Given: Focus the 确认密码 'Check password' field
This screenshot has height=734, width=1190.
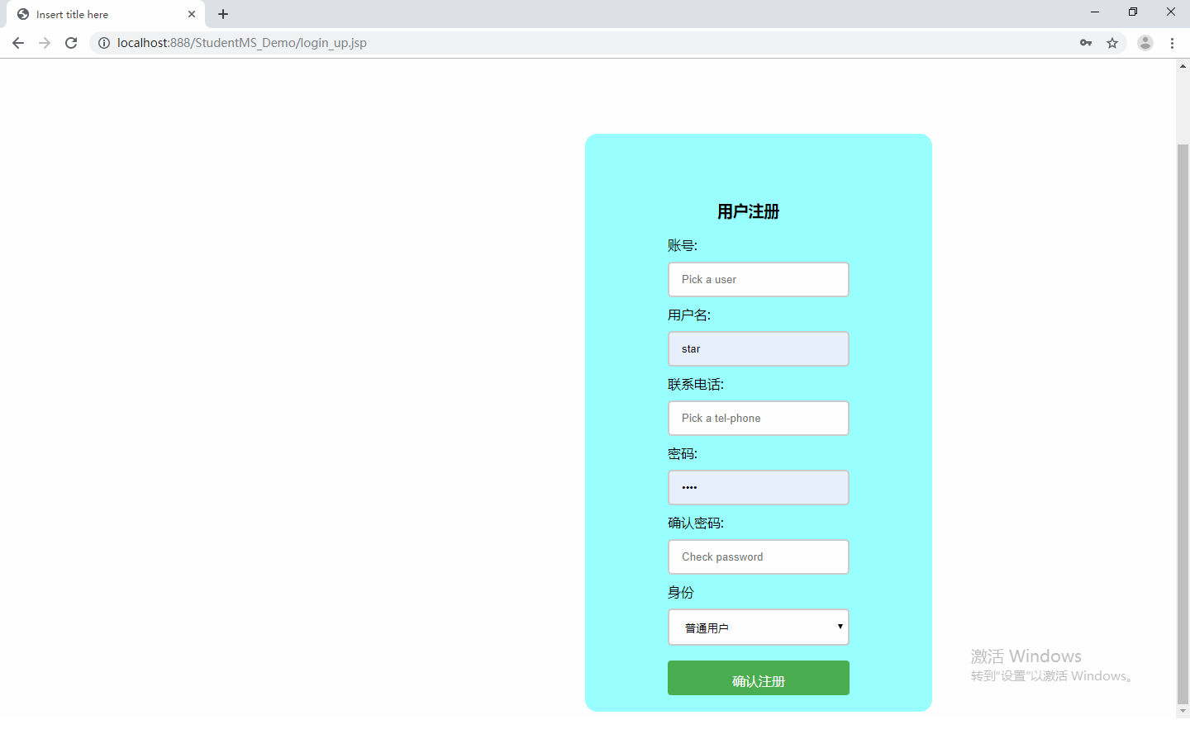Looking at the screenshot, I should click(x=759, y=557).
